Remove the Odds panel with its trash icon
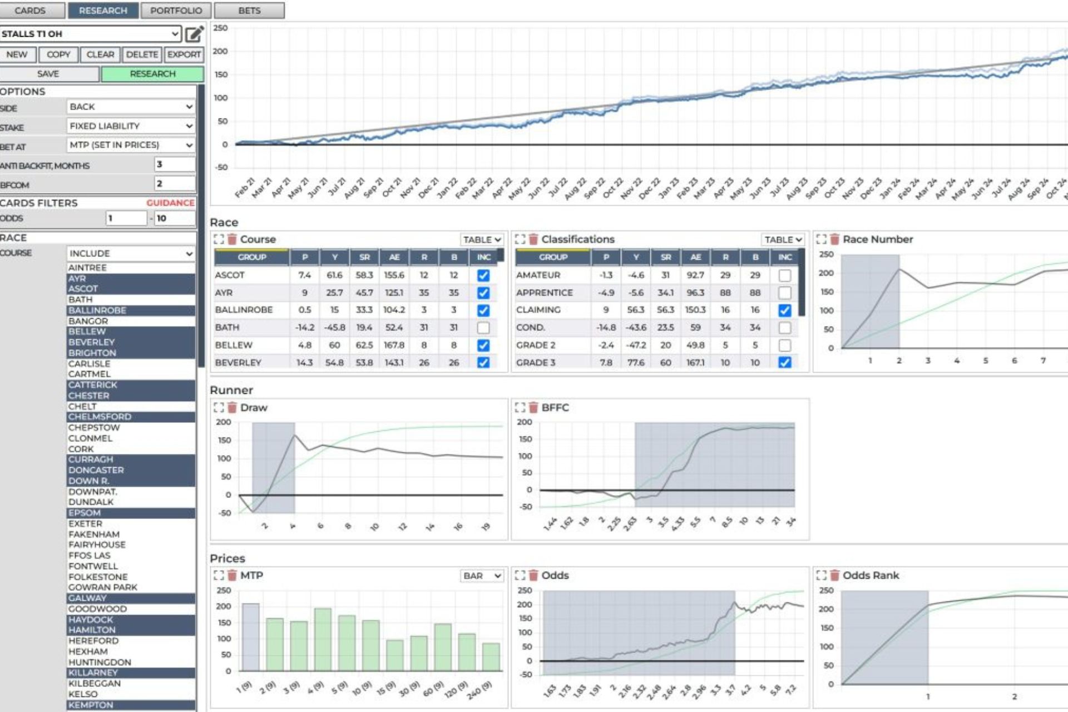 tap(532, 576)
